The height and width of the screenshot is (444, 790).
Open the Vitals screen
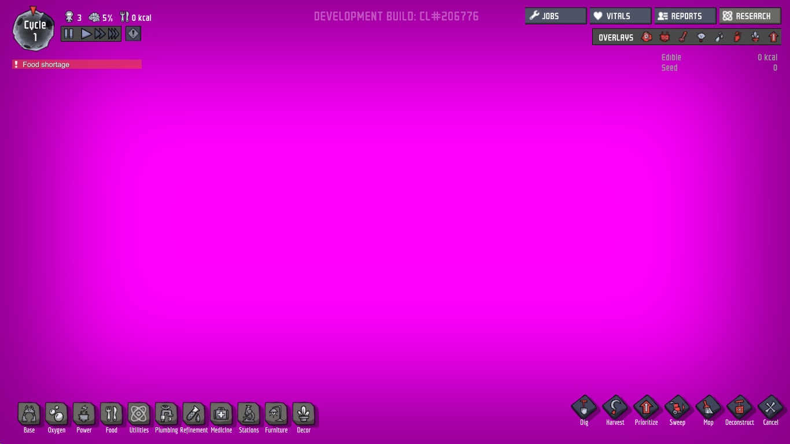[x=621, y=16]
